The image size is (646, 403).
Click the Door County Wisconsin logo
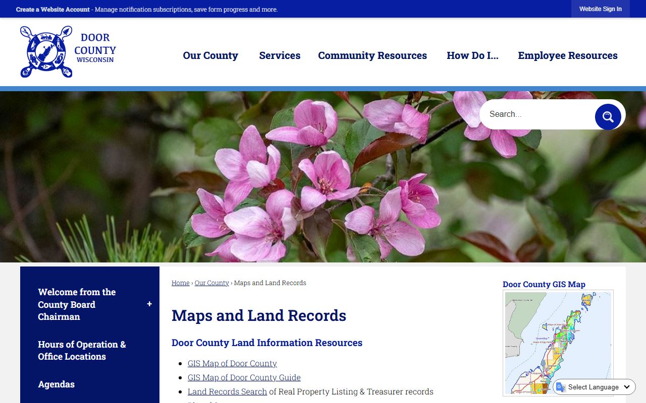(68, 52)
